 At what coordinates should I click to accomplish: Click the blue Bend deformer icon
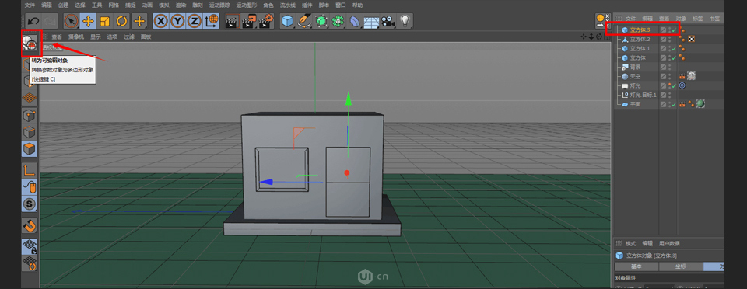[x=355, y=21]
